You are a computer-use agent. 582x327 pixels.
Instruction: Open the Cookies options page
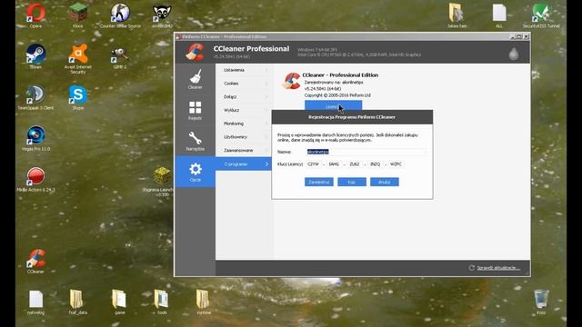pyautogui.click(x=244, y=84)
